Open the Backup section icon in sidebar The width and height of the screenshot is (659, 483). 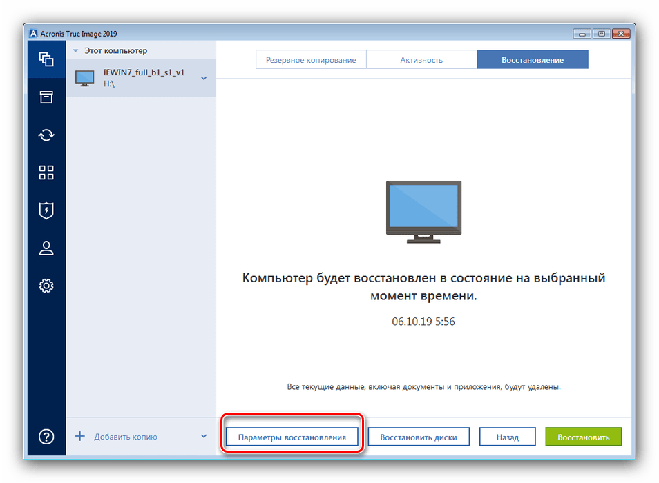(46, 59)
